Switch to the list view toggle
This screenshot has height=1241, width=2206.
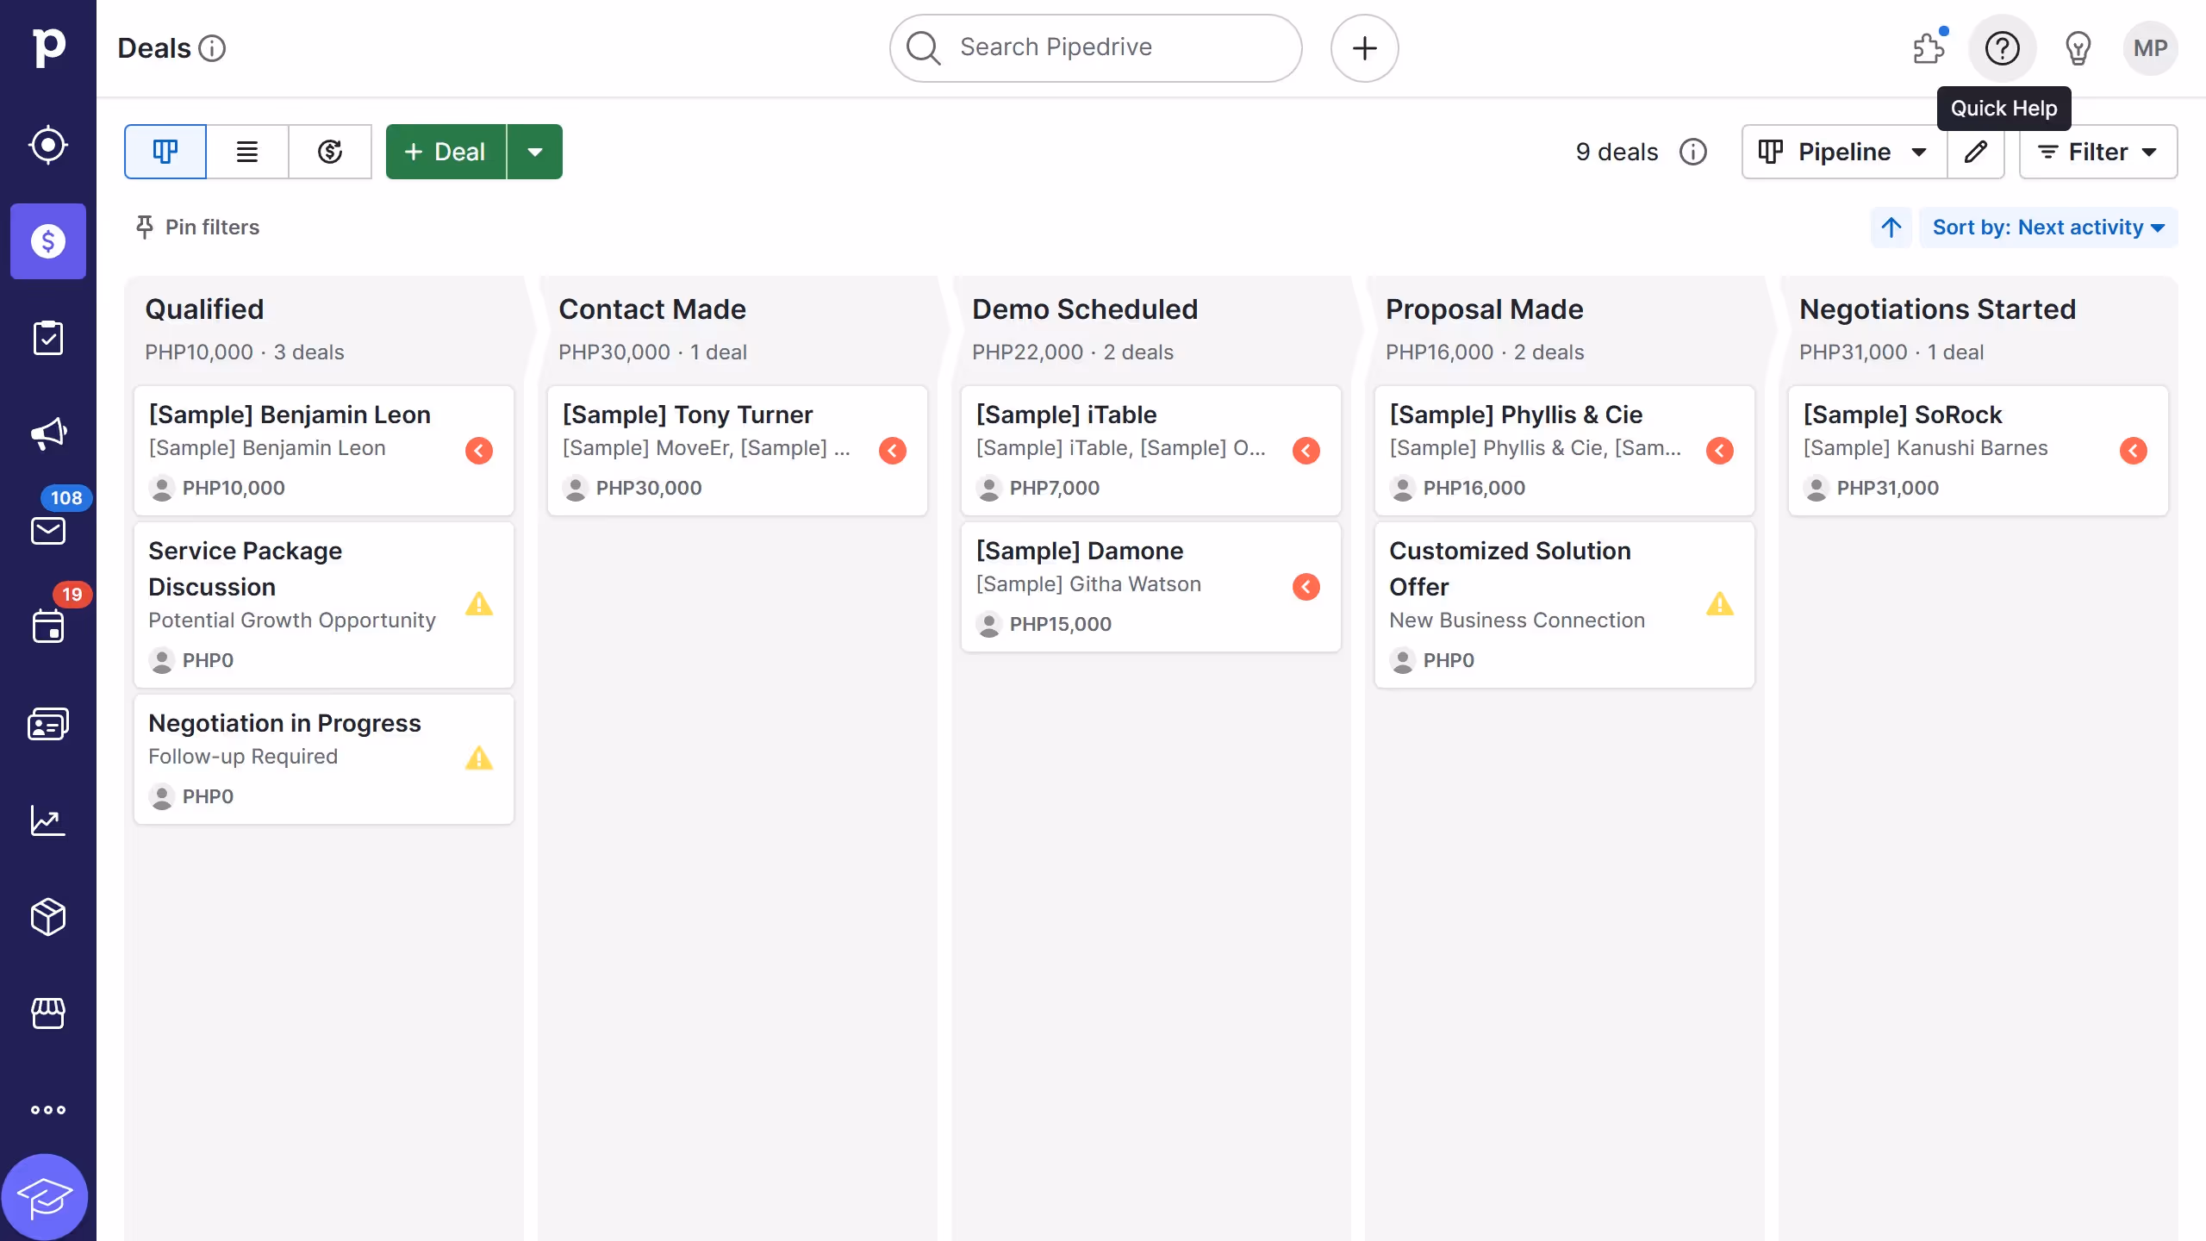pos(247,152)
